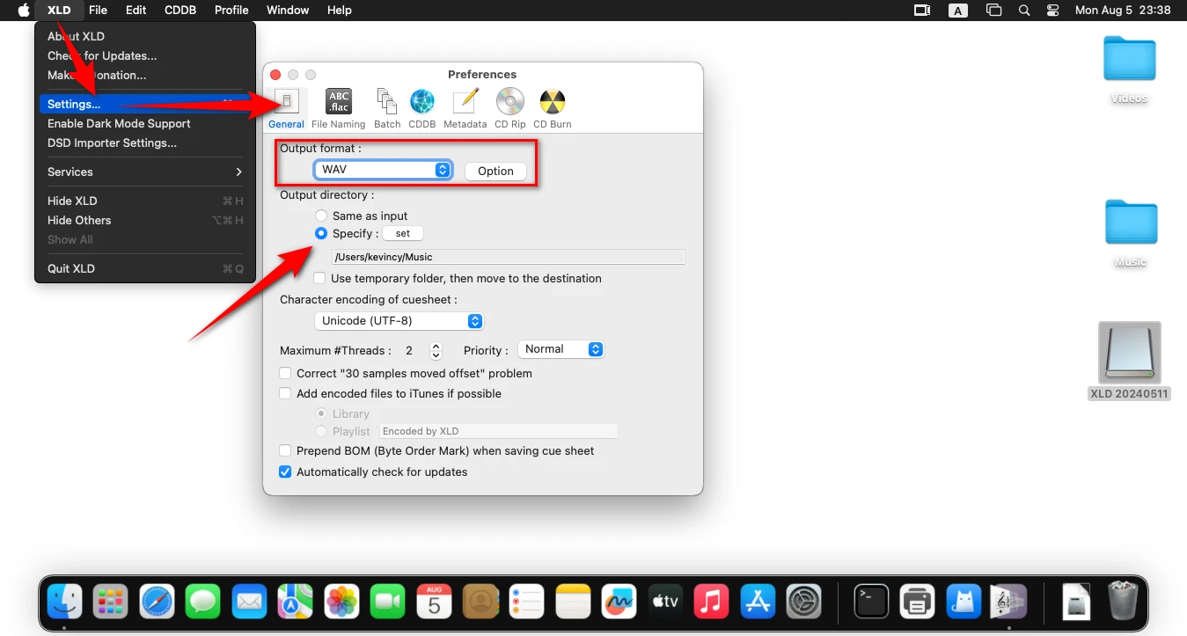
Task: Open the Profile menu in the menu bar
Action: (231, 11)
